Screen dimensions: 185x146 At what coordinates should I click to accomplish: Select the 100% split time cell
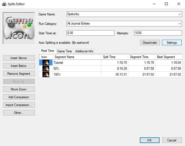[x=114, y=74]
